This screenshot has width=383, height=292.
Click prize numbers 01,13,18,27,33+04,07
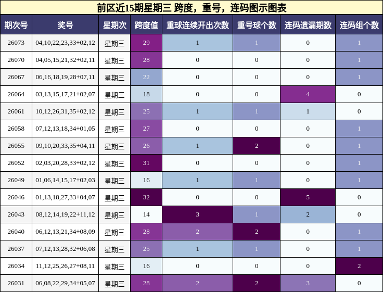tap(65, 197)
